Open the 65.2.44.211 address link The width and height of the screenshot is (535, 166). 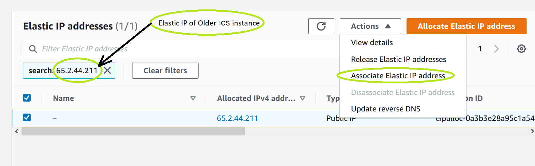(x=237, y=118)
